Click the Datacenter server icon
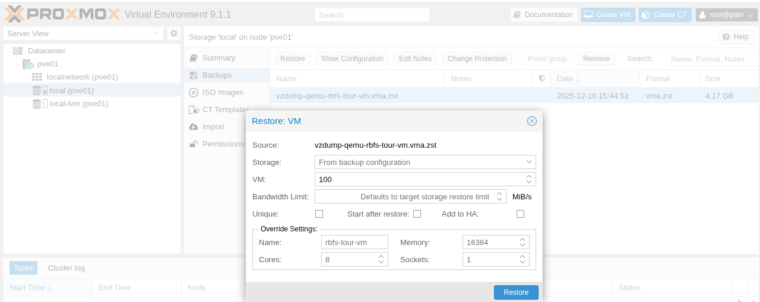Image resolution: width=760 pixels, height=302 pixels. 18,51
